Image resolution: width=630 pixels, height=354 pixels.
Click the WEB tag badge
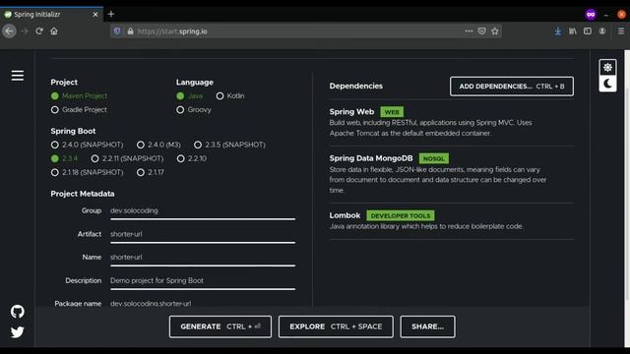392,112
